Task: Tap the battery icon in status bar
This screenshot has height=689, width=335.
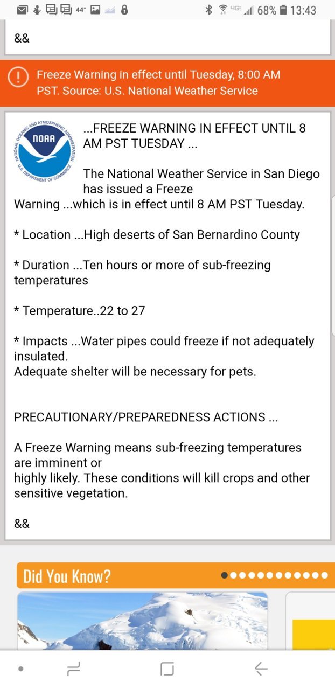Action: [284, 10]
